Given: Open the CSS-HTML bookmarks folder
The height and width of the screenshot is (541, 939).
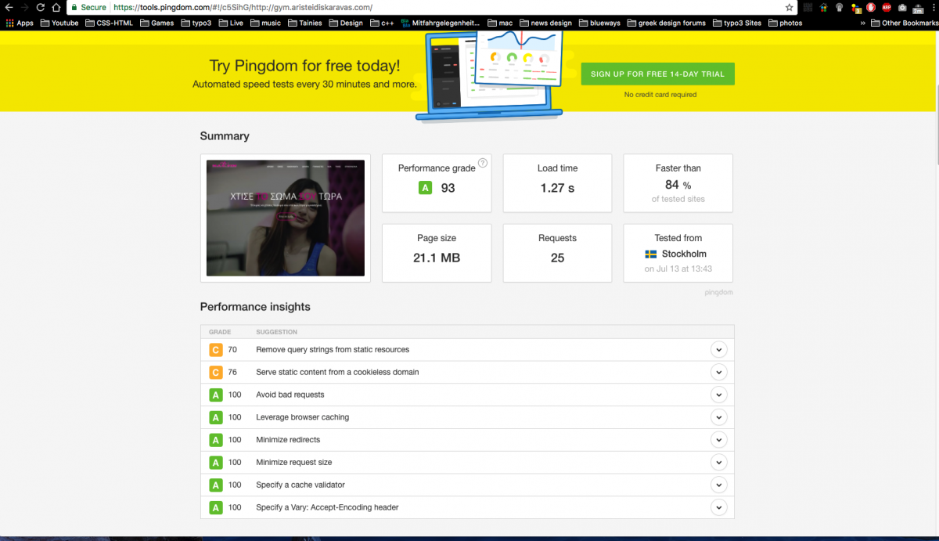Looking at the screenshot, I should 109,23.
